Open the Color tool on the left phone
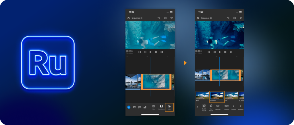Image resolution: width=294 pixels, height=125 pixels. point(169,107)
